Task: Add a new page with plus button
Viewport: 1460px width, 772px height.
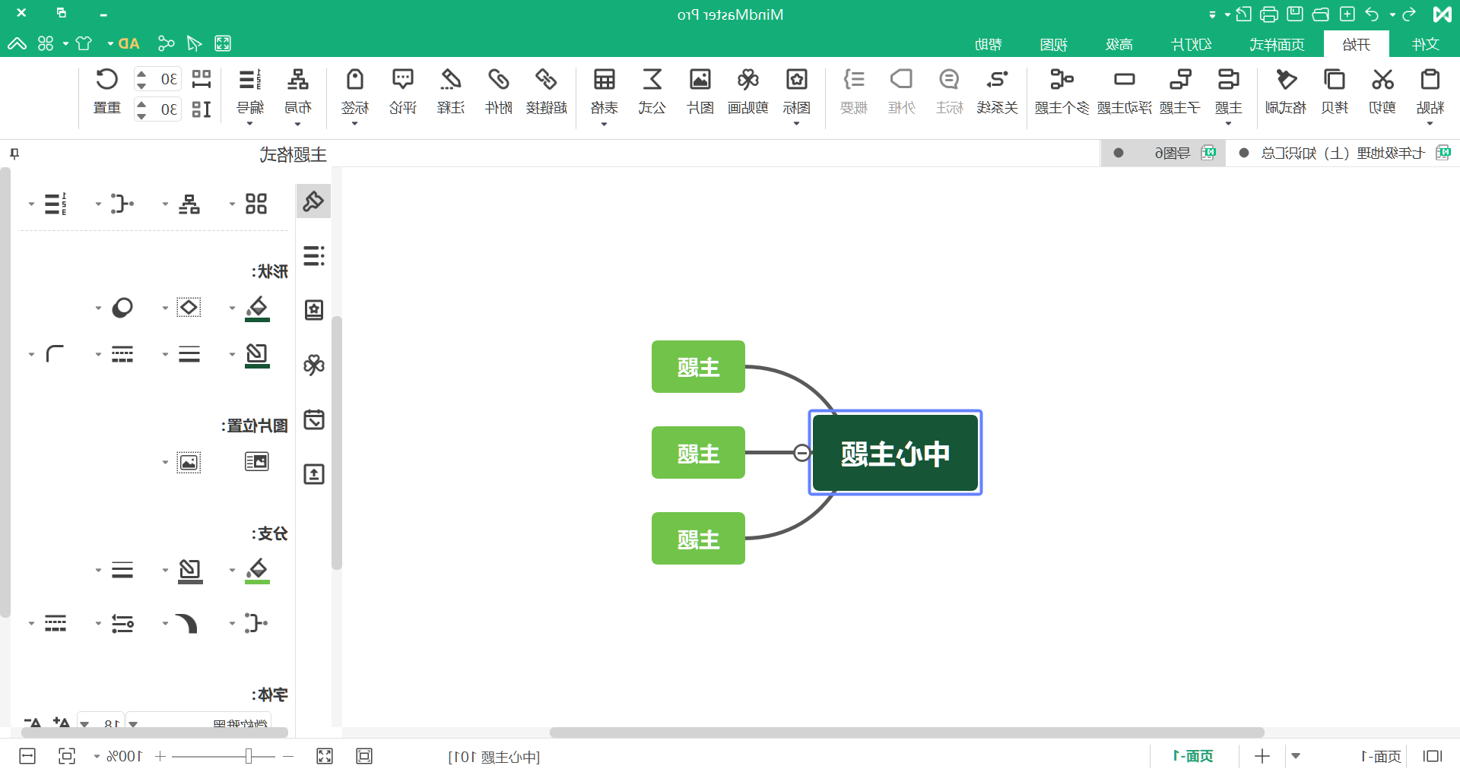Action: 1262,756
